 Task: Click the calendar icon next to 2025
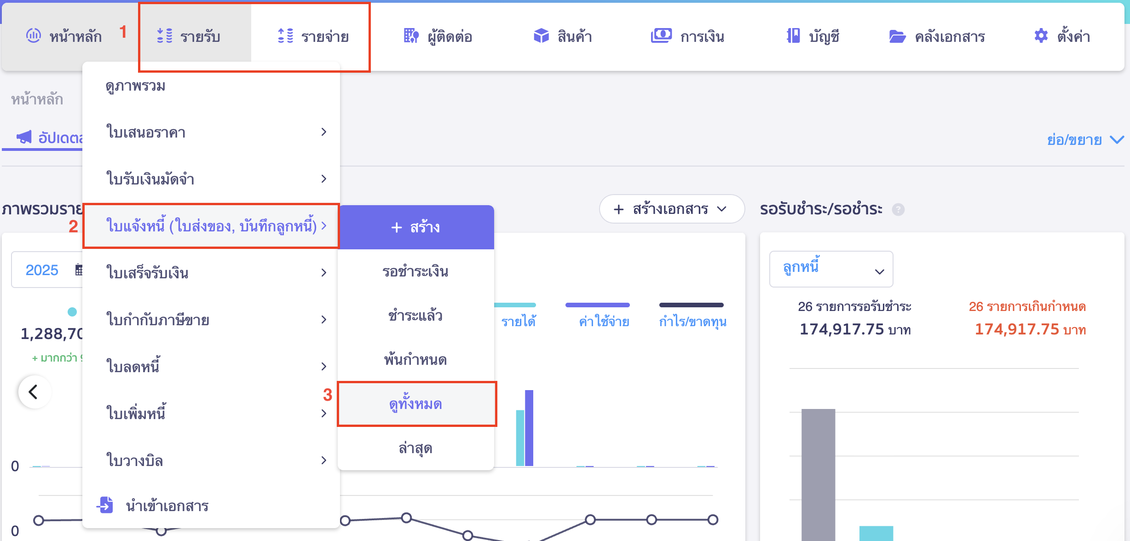click(x=79, y=270)
